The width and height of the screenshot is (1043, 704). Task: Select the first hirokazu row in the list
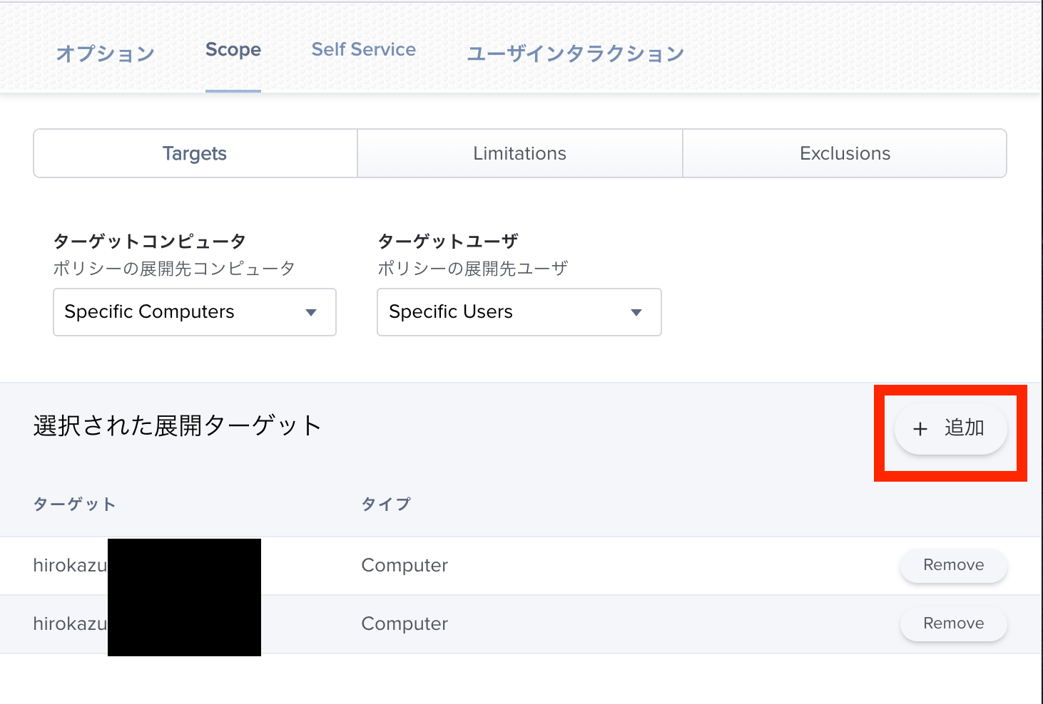point(69,565)
